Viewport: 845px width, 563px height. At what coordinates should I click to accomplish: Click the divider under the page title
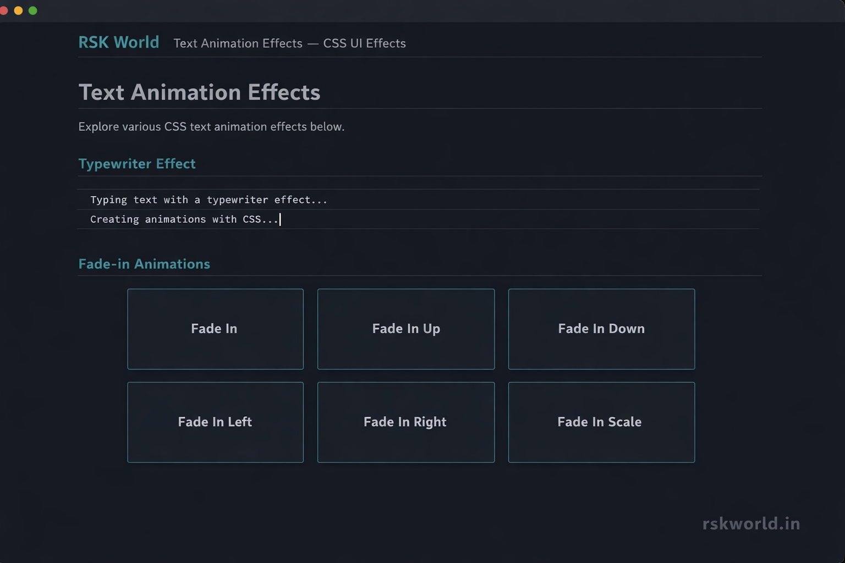[420, 108]
